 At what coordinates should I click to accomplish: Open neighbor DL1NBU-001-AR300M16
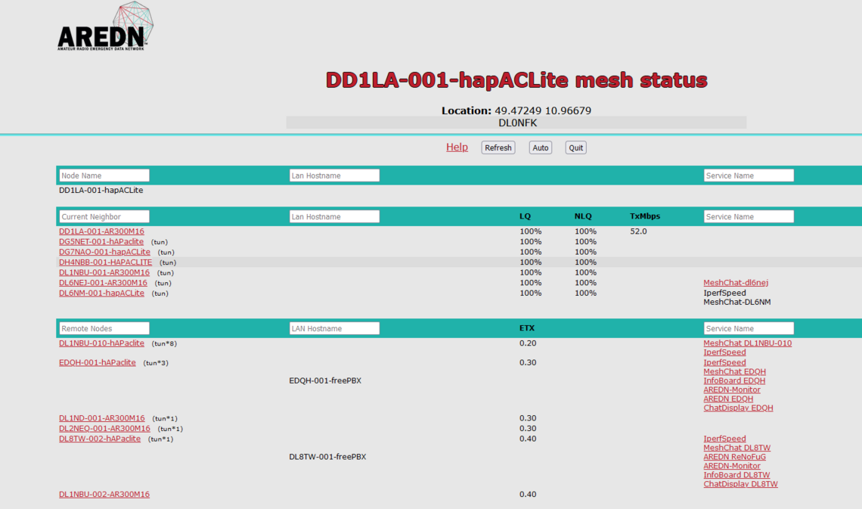point(104,272)
